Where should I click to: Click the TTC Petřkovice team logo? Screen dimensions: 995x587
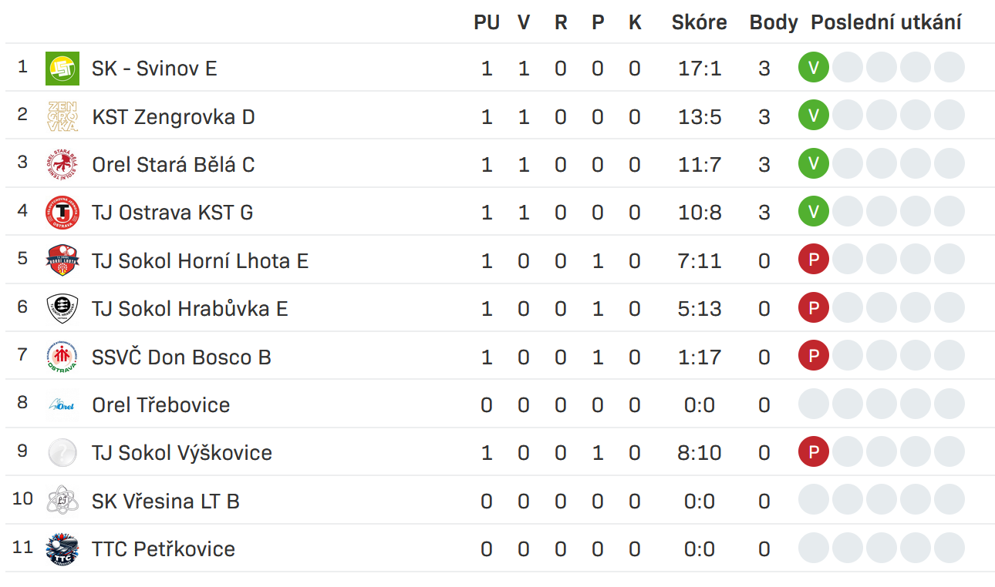(62, 549)
